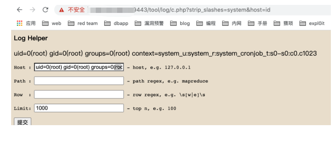Click the Limit field showing 1000
The height and width of the screenshot is (163, 334).
point(79,108)
